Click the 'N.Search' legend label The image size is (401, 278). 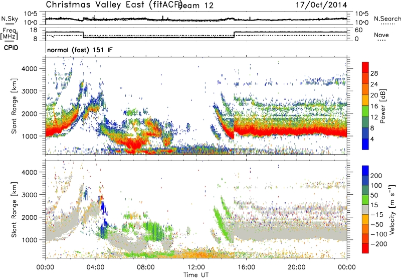[387, 19]
